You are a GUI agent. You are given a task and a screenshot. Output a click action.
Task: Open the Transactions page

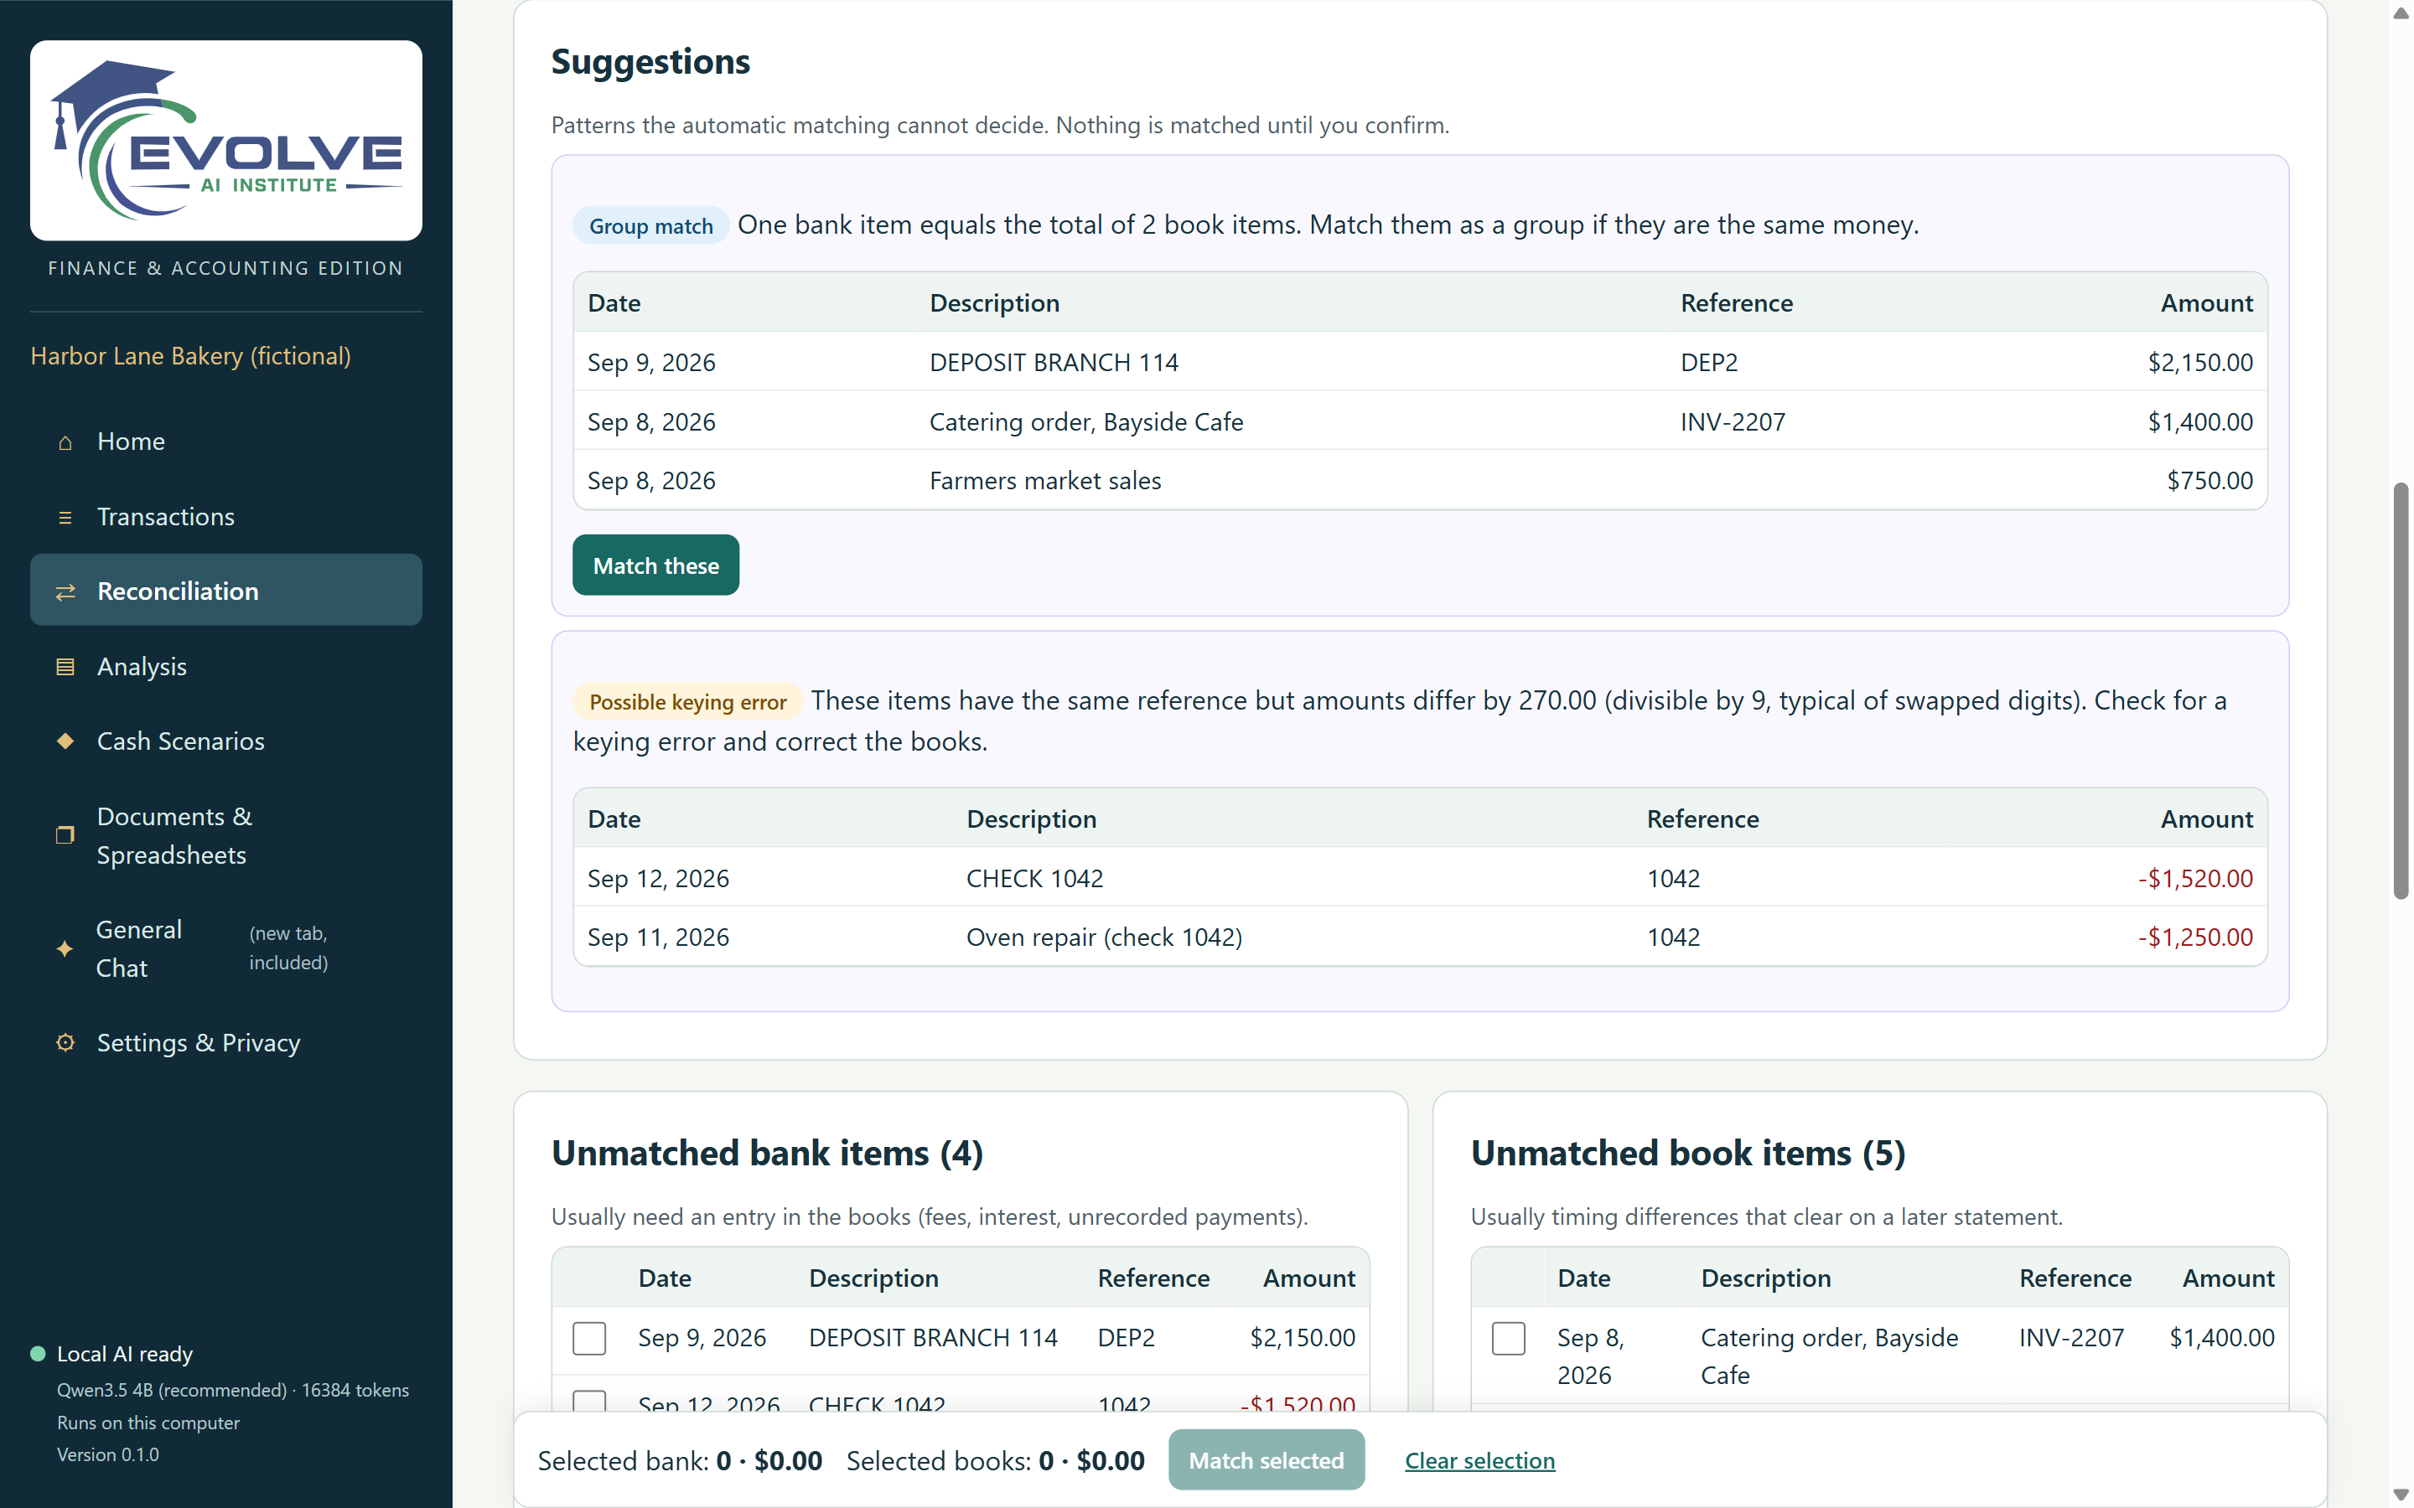coord(226,518)
